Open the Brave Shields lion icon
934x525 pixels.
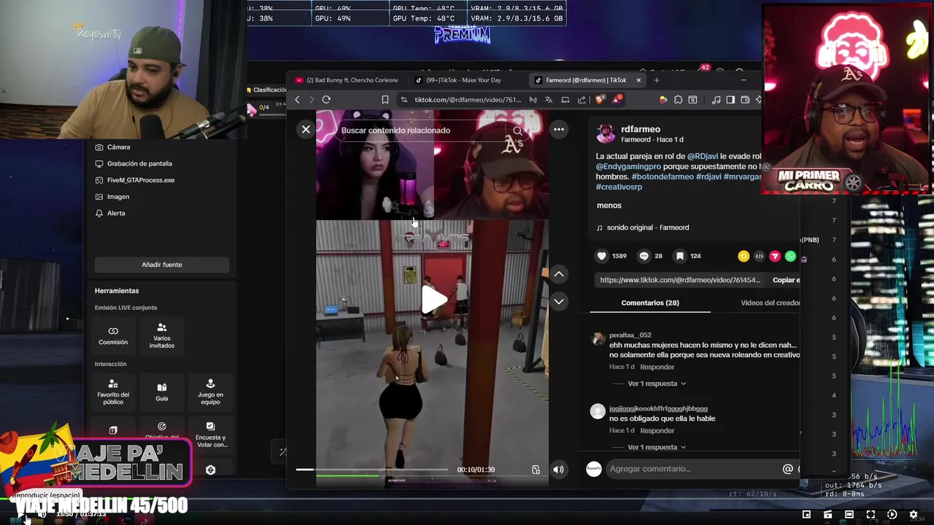(600, 100)
